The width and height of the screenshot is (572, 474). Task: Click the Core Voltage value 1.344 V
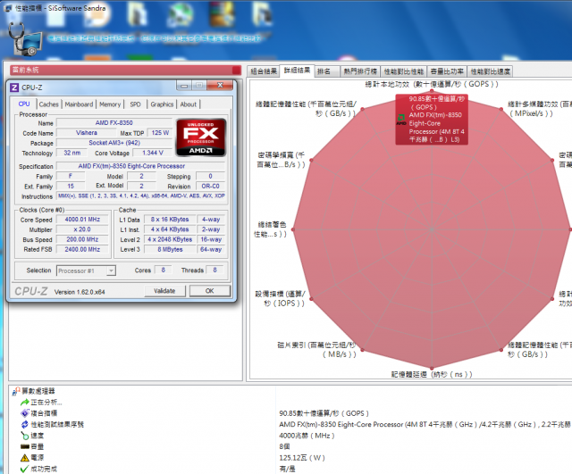[x=153, y=153]
